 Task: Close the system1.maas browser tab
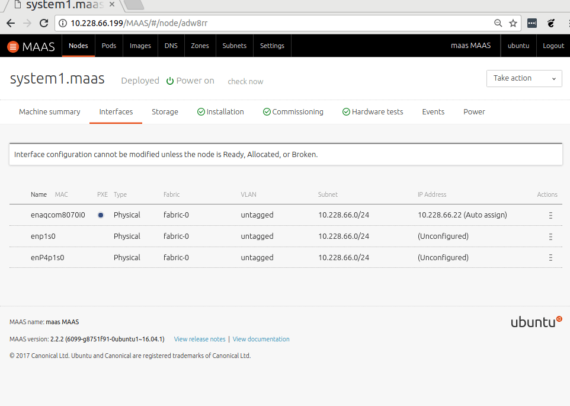coord(112,4)
